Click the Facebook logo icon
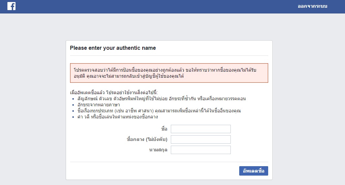Image resolution: width=345 pixels, height=185 pixels. (x=11, y=6)
